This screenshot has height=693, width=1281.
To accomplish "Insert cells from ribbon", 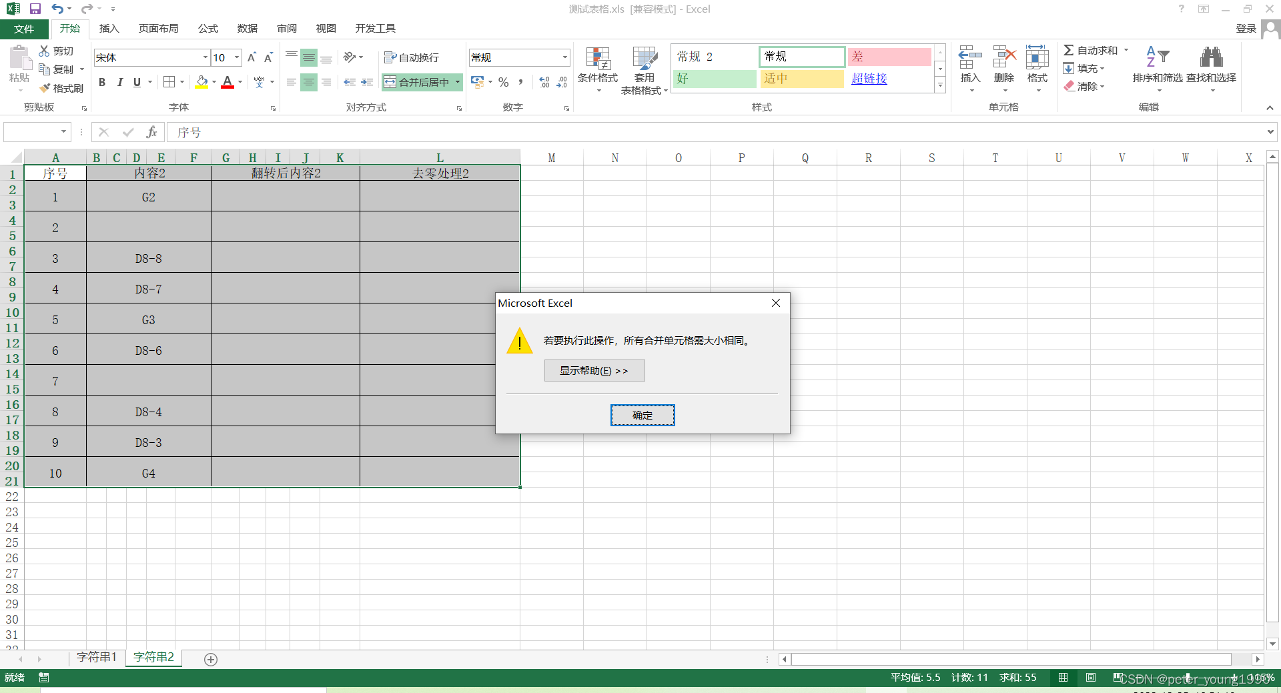I will point(970,69).
